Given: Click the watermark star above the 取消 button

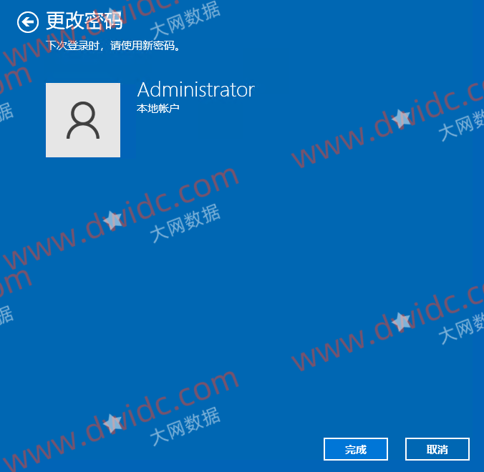Looking at the screenshot, I should (401, 322).
